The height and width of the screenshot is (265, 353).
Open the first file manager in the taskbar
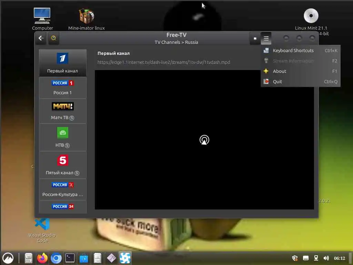click(29, 258)
